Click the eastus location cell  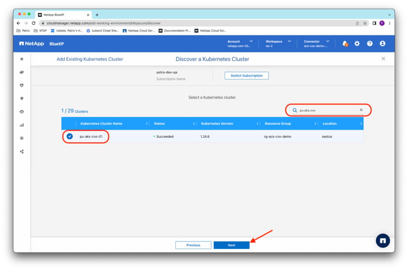tap(327, 137)
